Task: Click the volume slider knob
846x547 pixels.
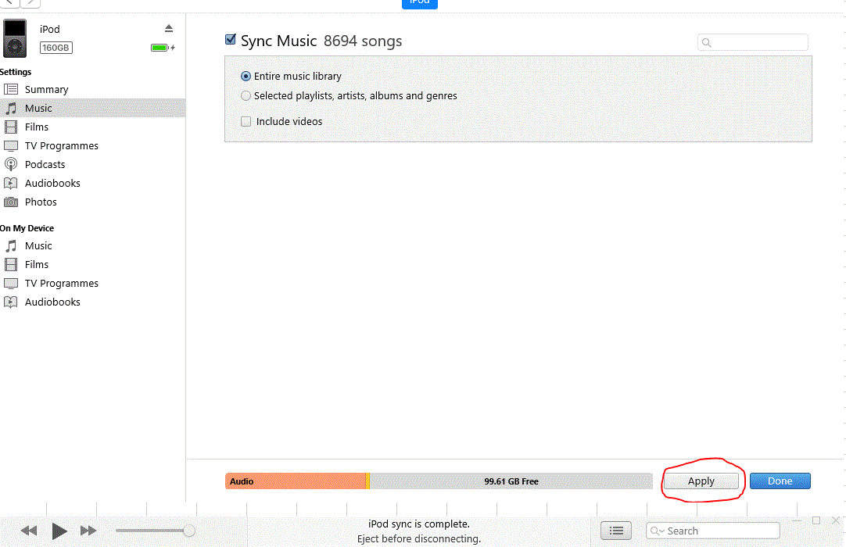Action: click(x=189, y=531)
